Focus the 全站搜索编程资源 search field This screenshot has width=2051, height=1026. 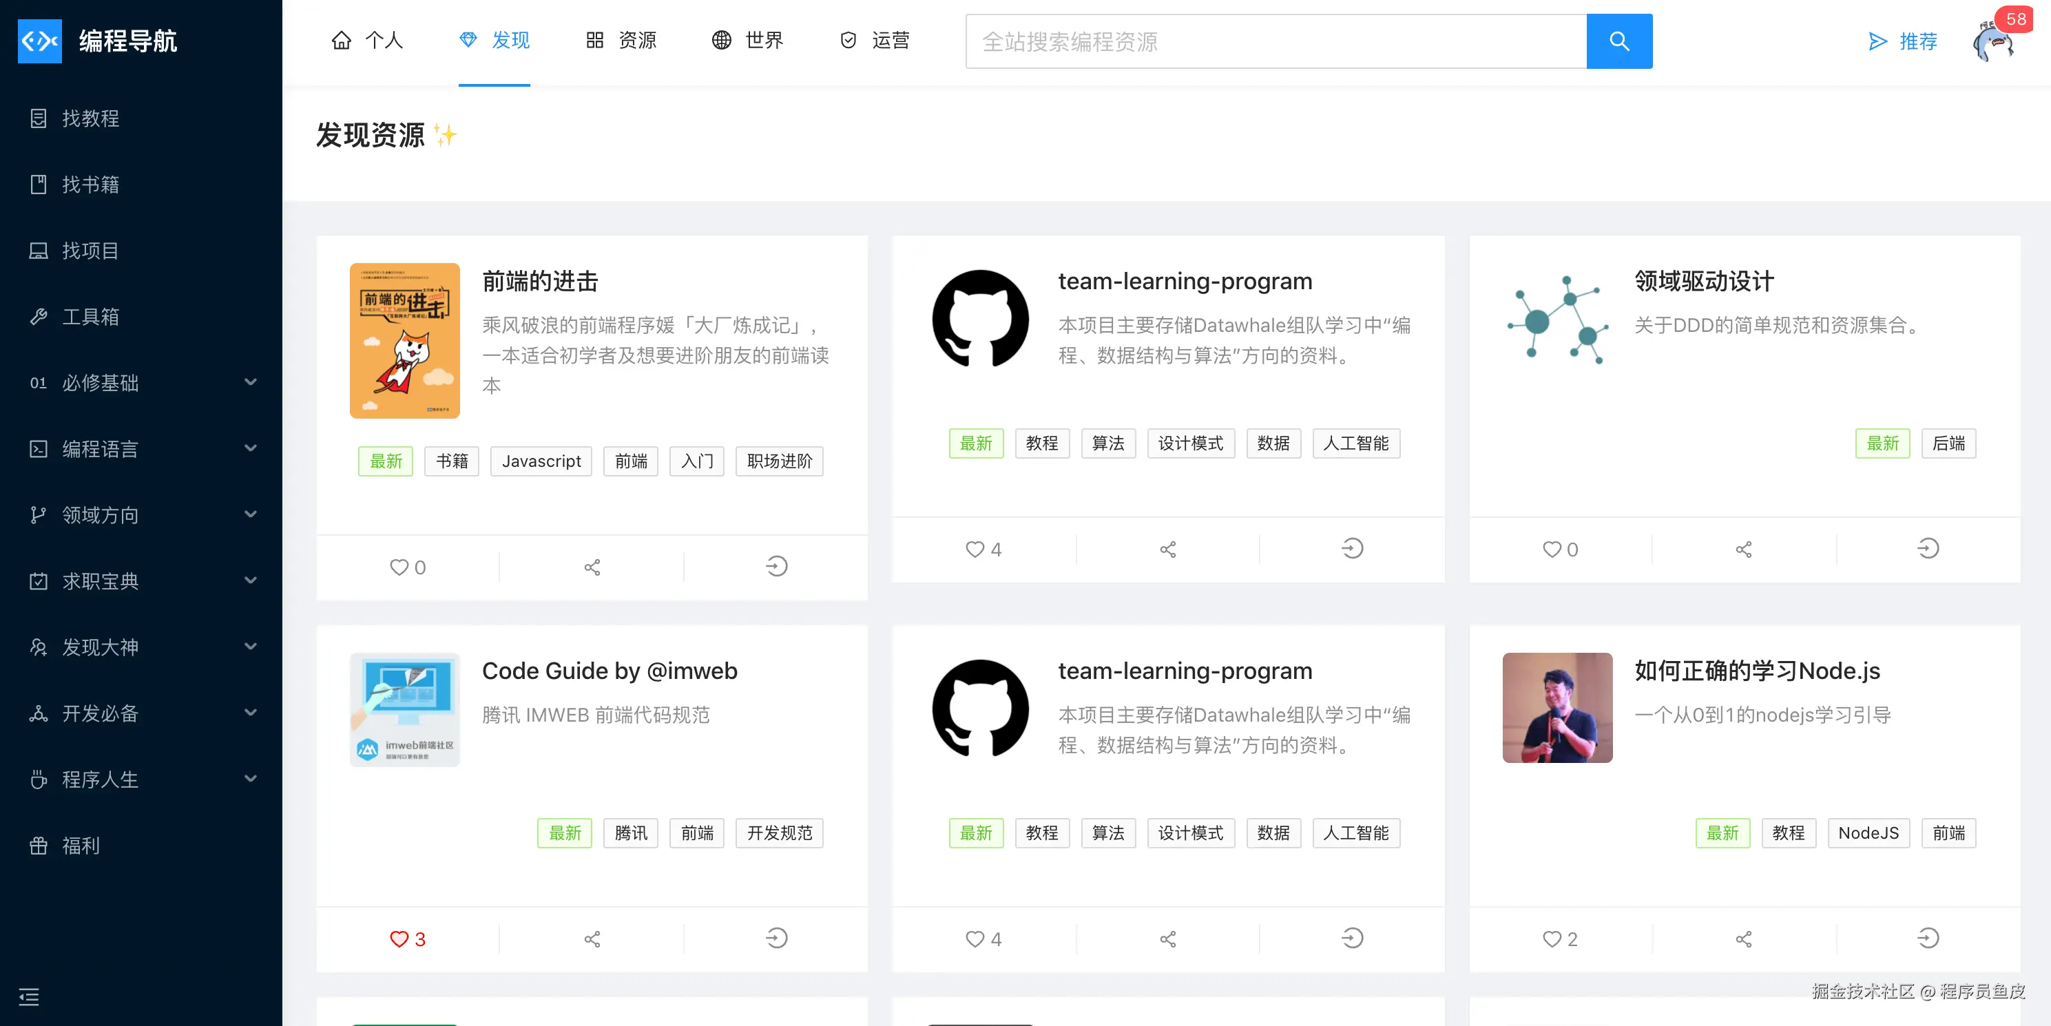pos(1275,41)
